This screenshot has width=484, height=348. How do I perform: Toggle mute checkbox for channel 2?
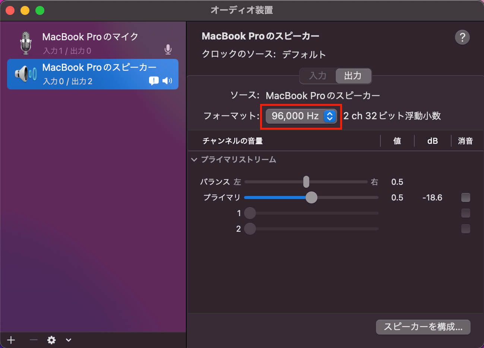click(x=466, y=229)
